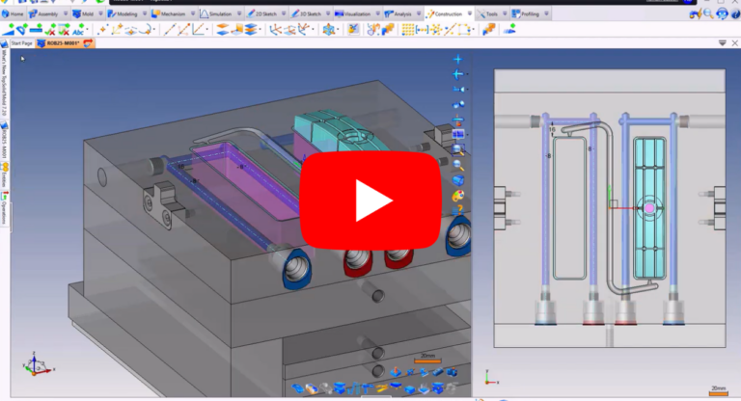Click the bracketed linear dots pattern tool

tap(422, 30)
